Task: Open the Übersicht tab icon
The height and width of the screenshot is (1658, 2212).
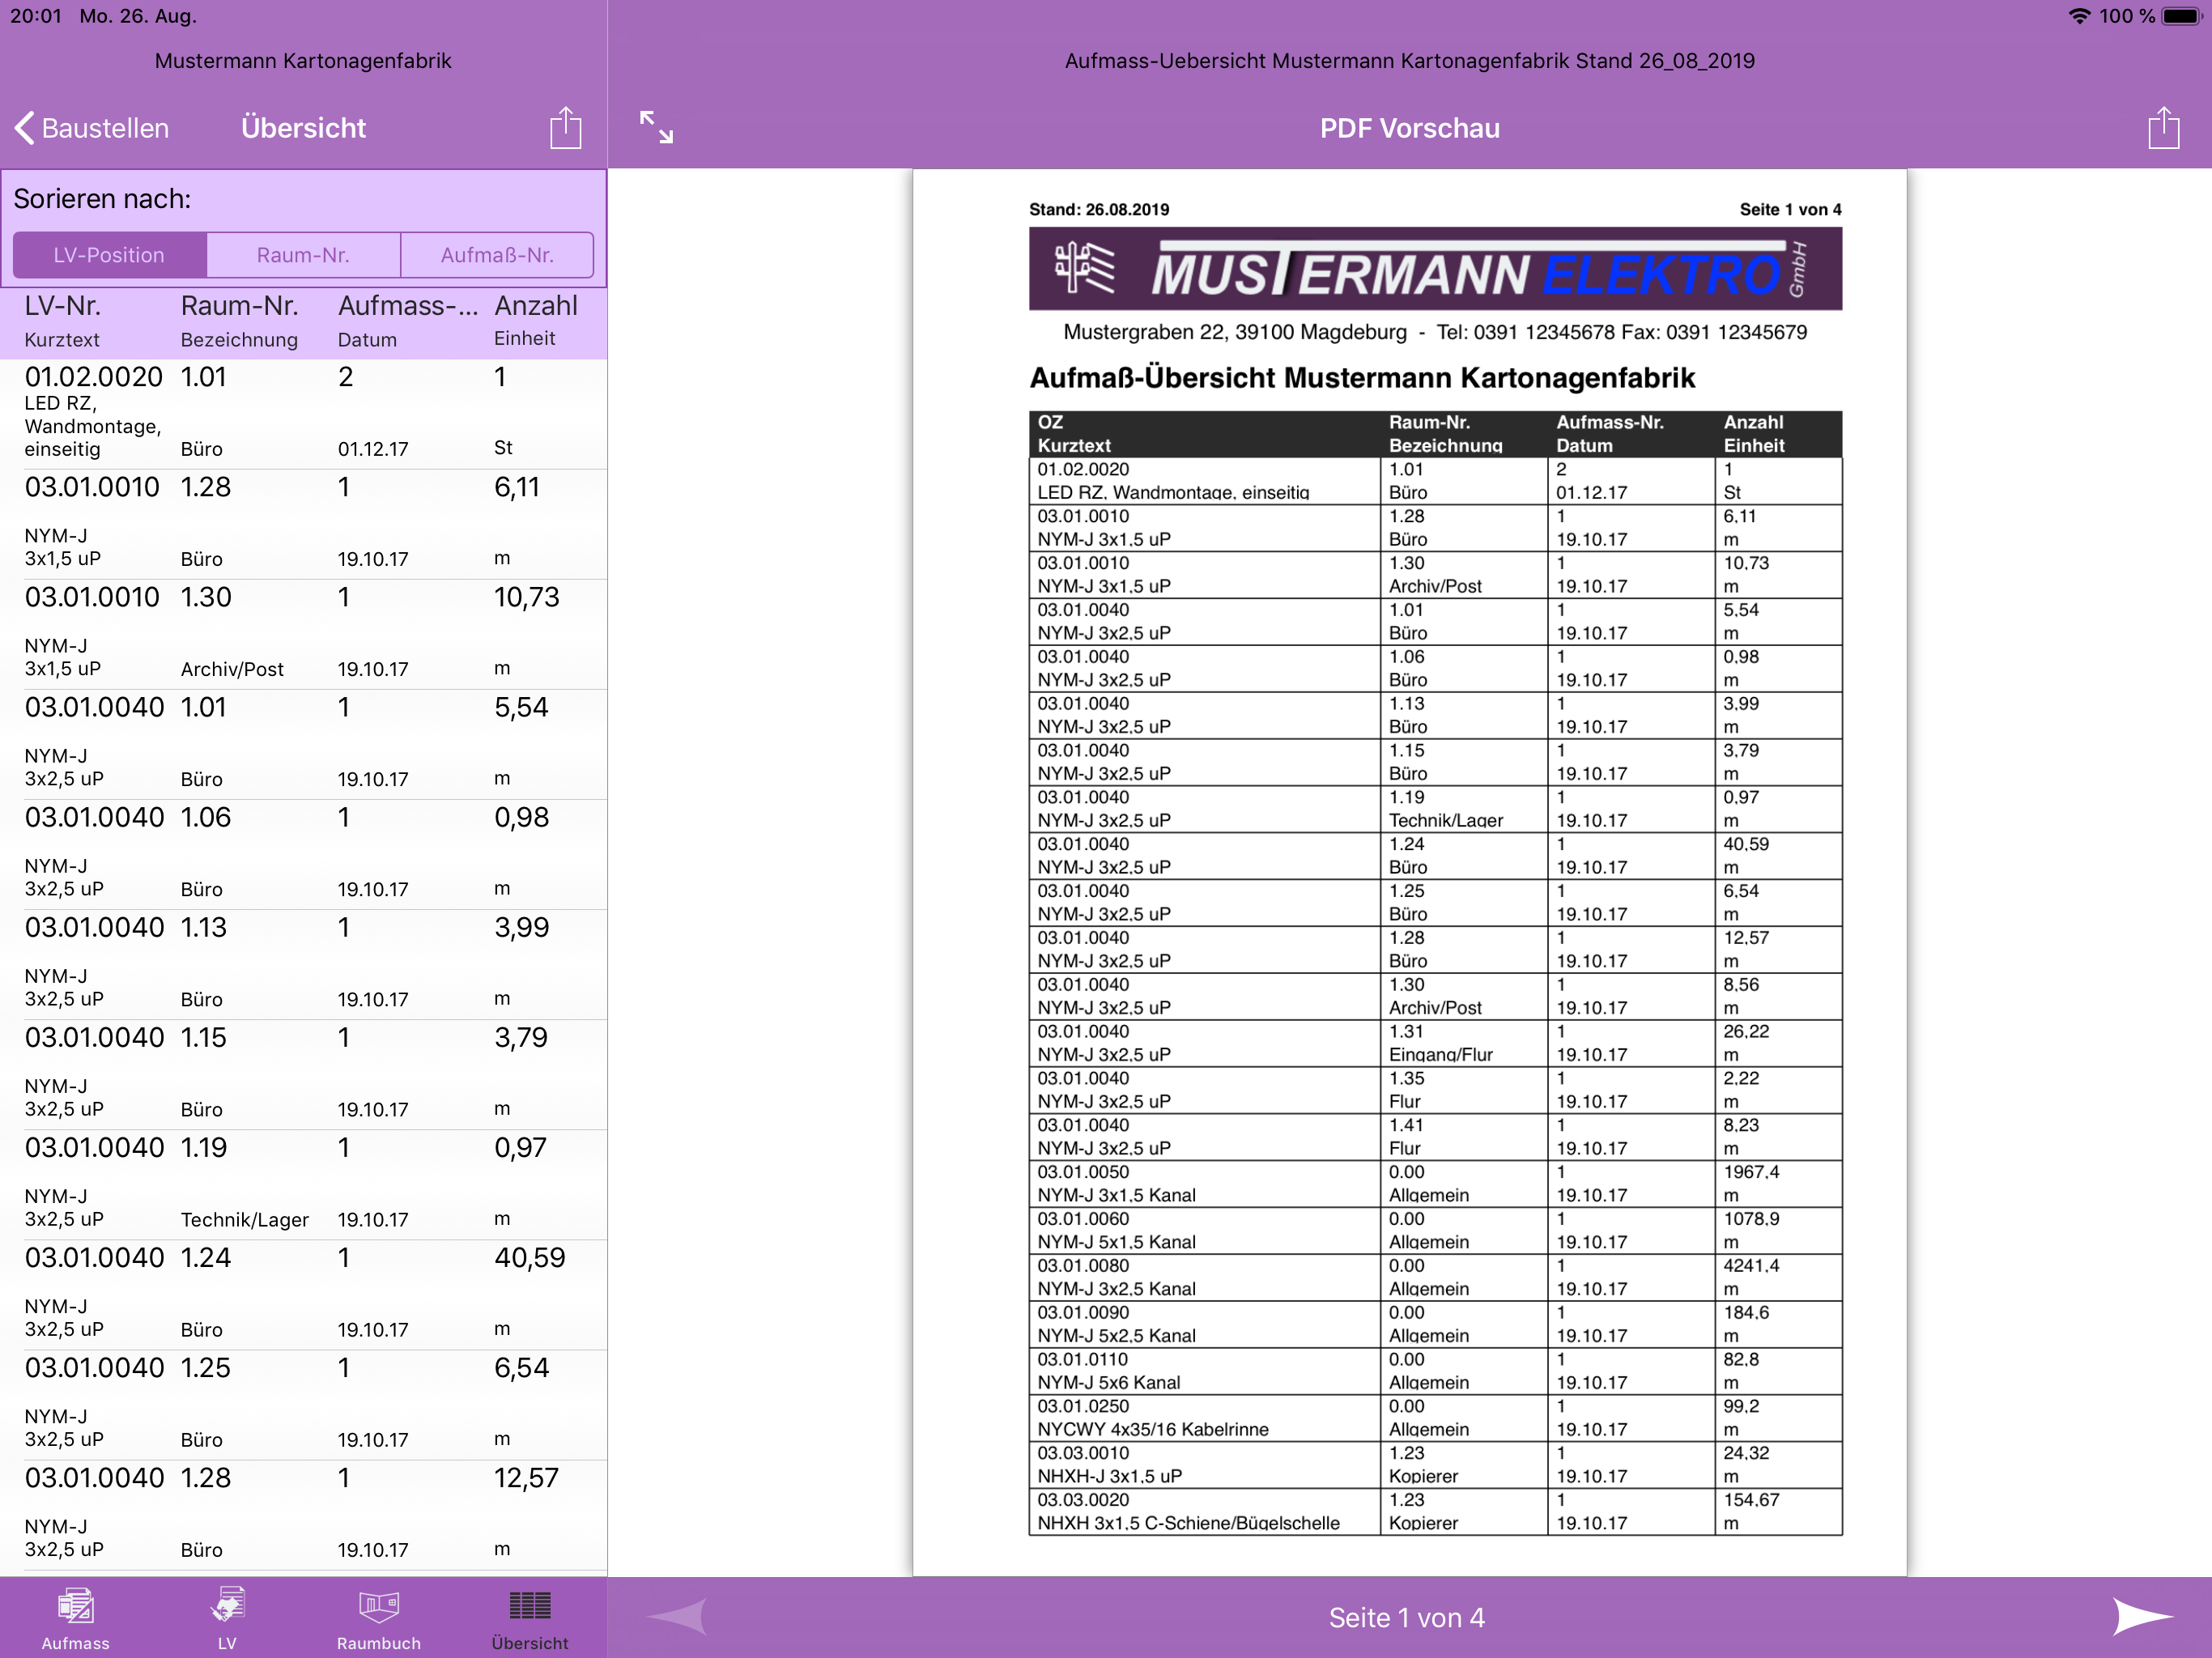Action: [530, 1618]
